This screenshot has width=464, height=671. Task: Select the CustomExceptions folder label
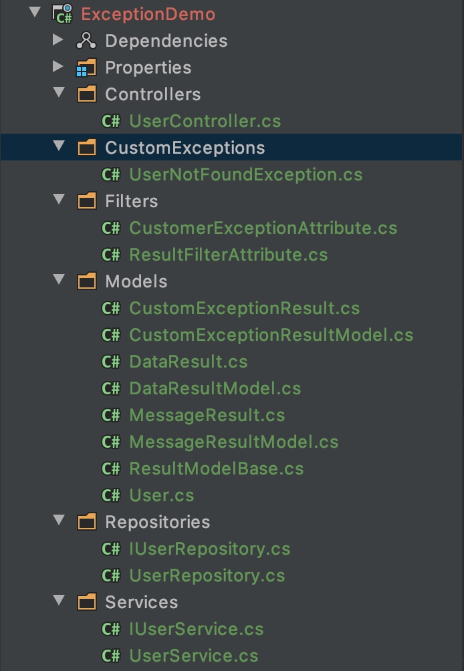pos(185,148)
